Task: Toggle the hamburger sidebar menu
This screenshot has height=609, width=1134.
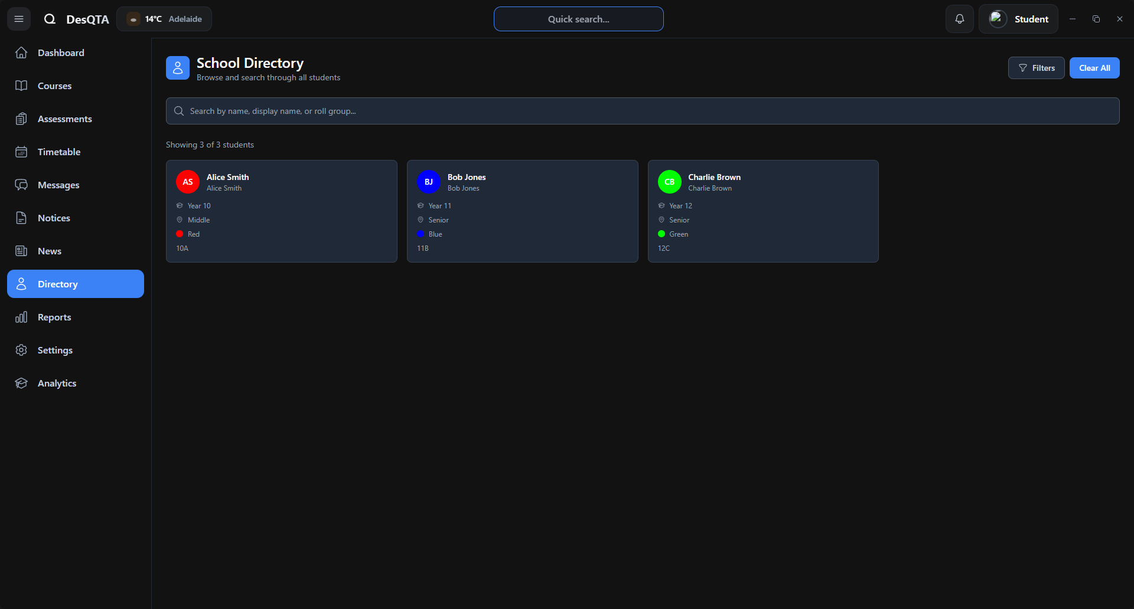Action: [19, 19]
